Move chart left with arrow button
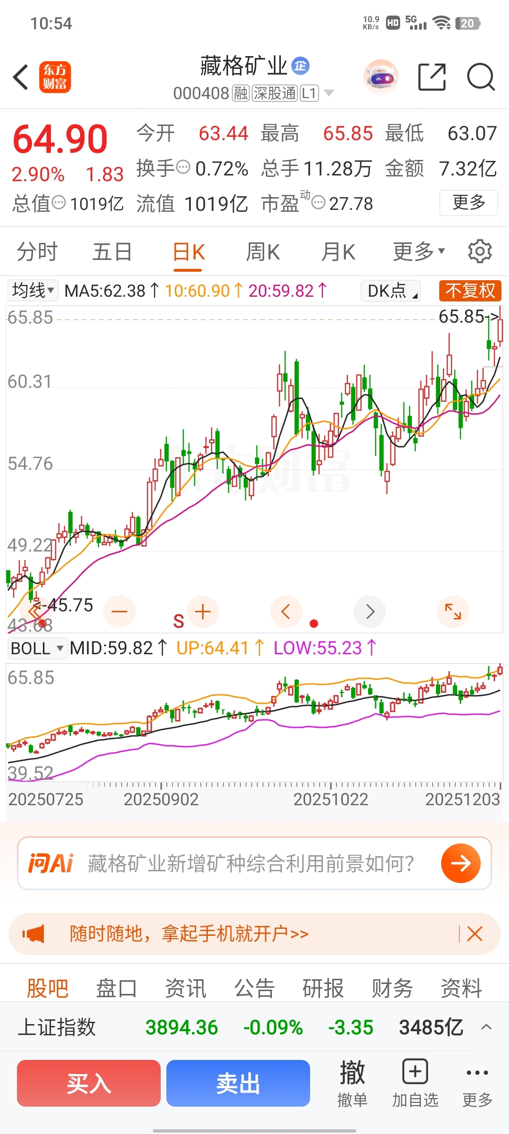The image size is (509, 1134). tap(286, 612)
